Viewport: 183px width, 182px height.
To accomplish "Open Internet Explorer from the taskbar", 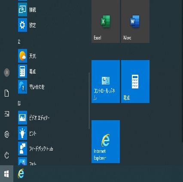I will (x=21, y=173).
